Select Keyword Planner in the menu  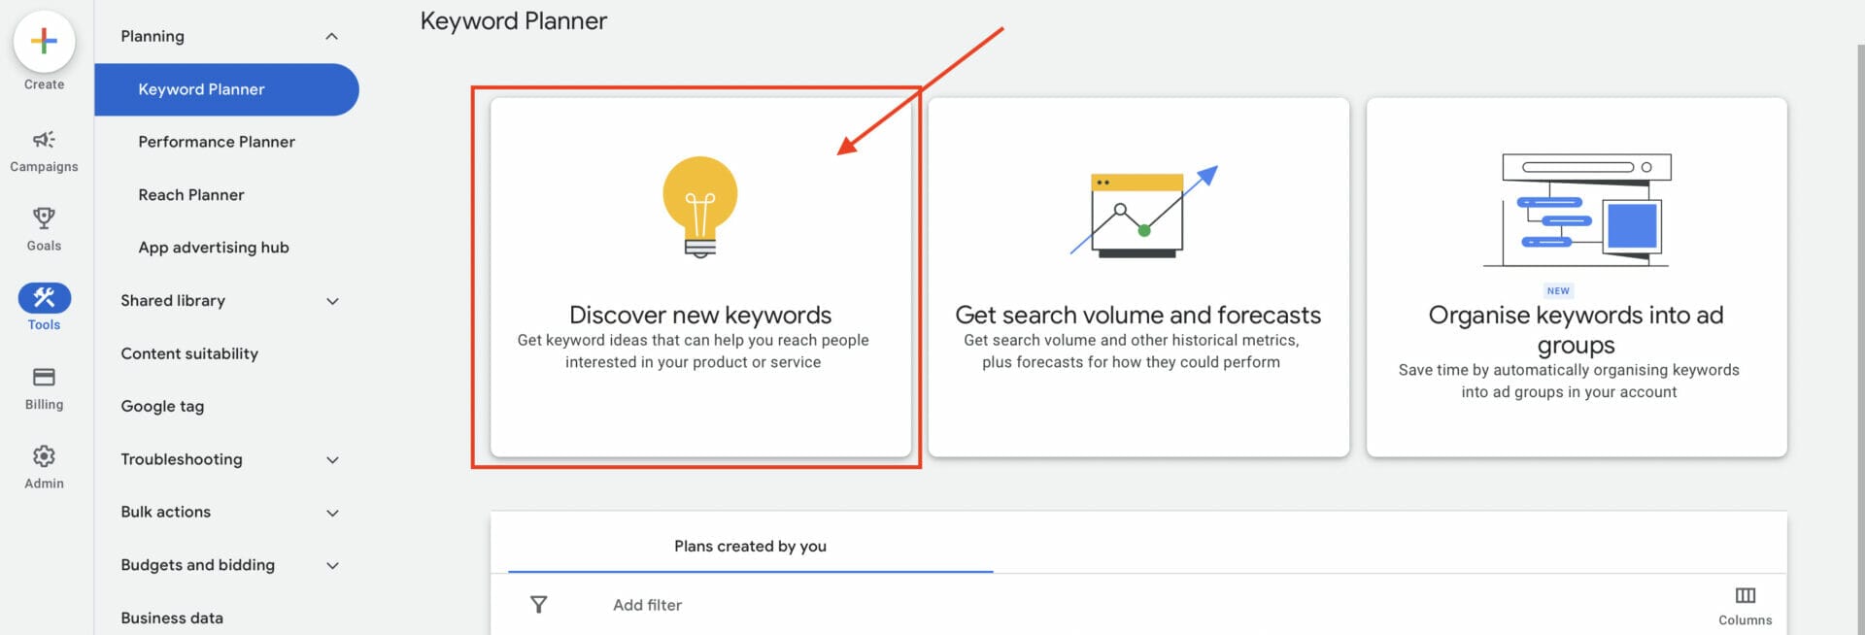click(x=201, y=89)
